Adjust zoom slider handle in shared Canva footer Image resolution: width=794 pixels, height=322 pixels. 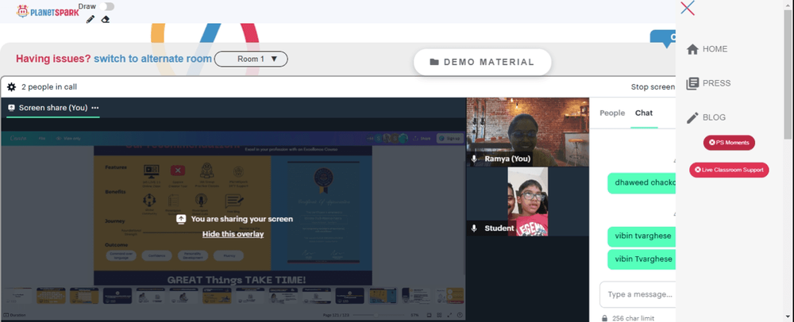376,315
